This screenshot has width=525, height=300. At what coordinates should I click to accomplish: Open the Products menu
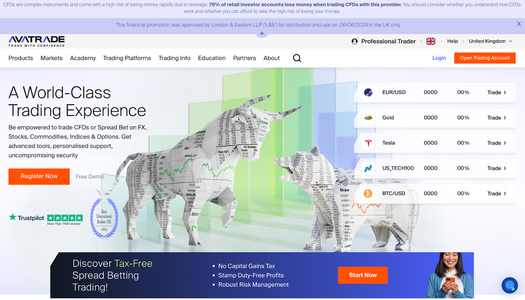(x=21, y=58)
